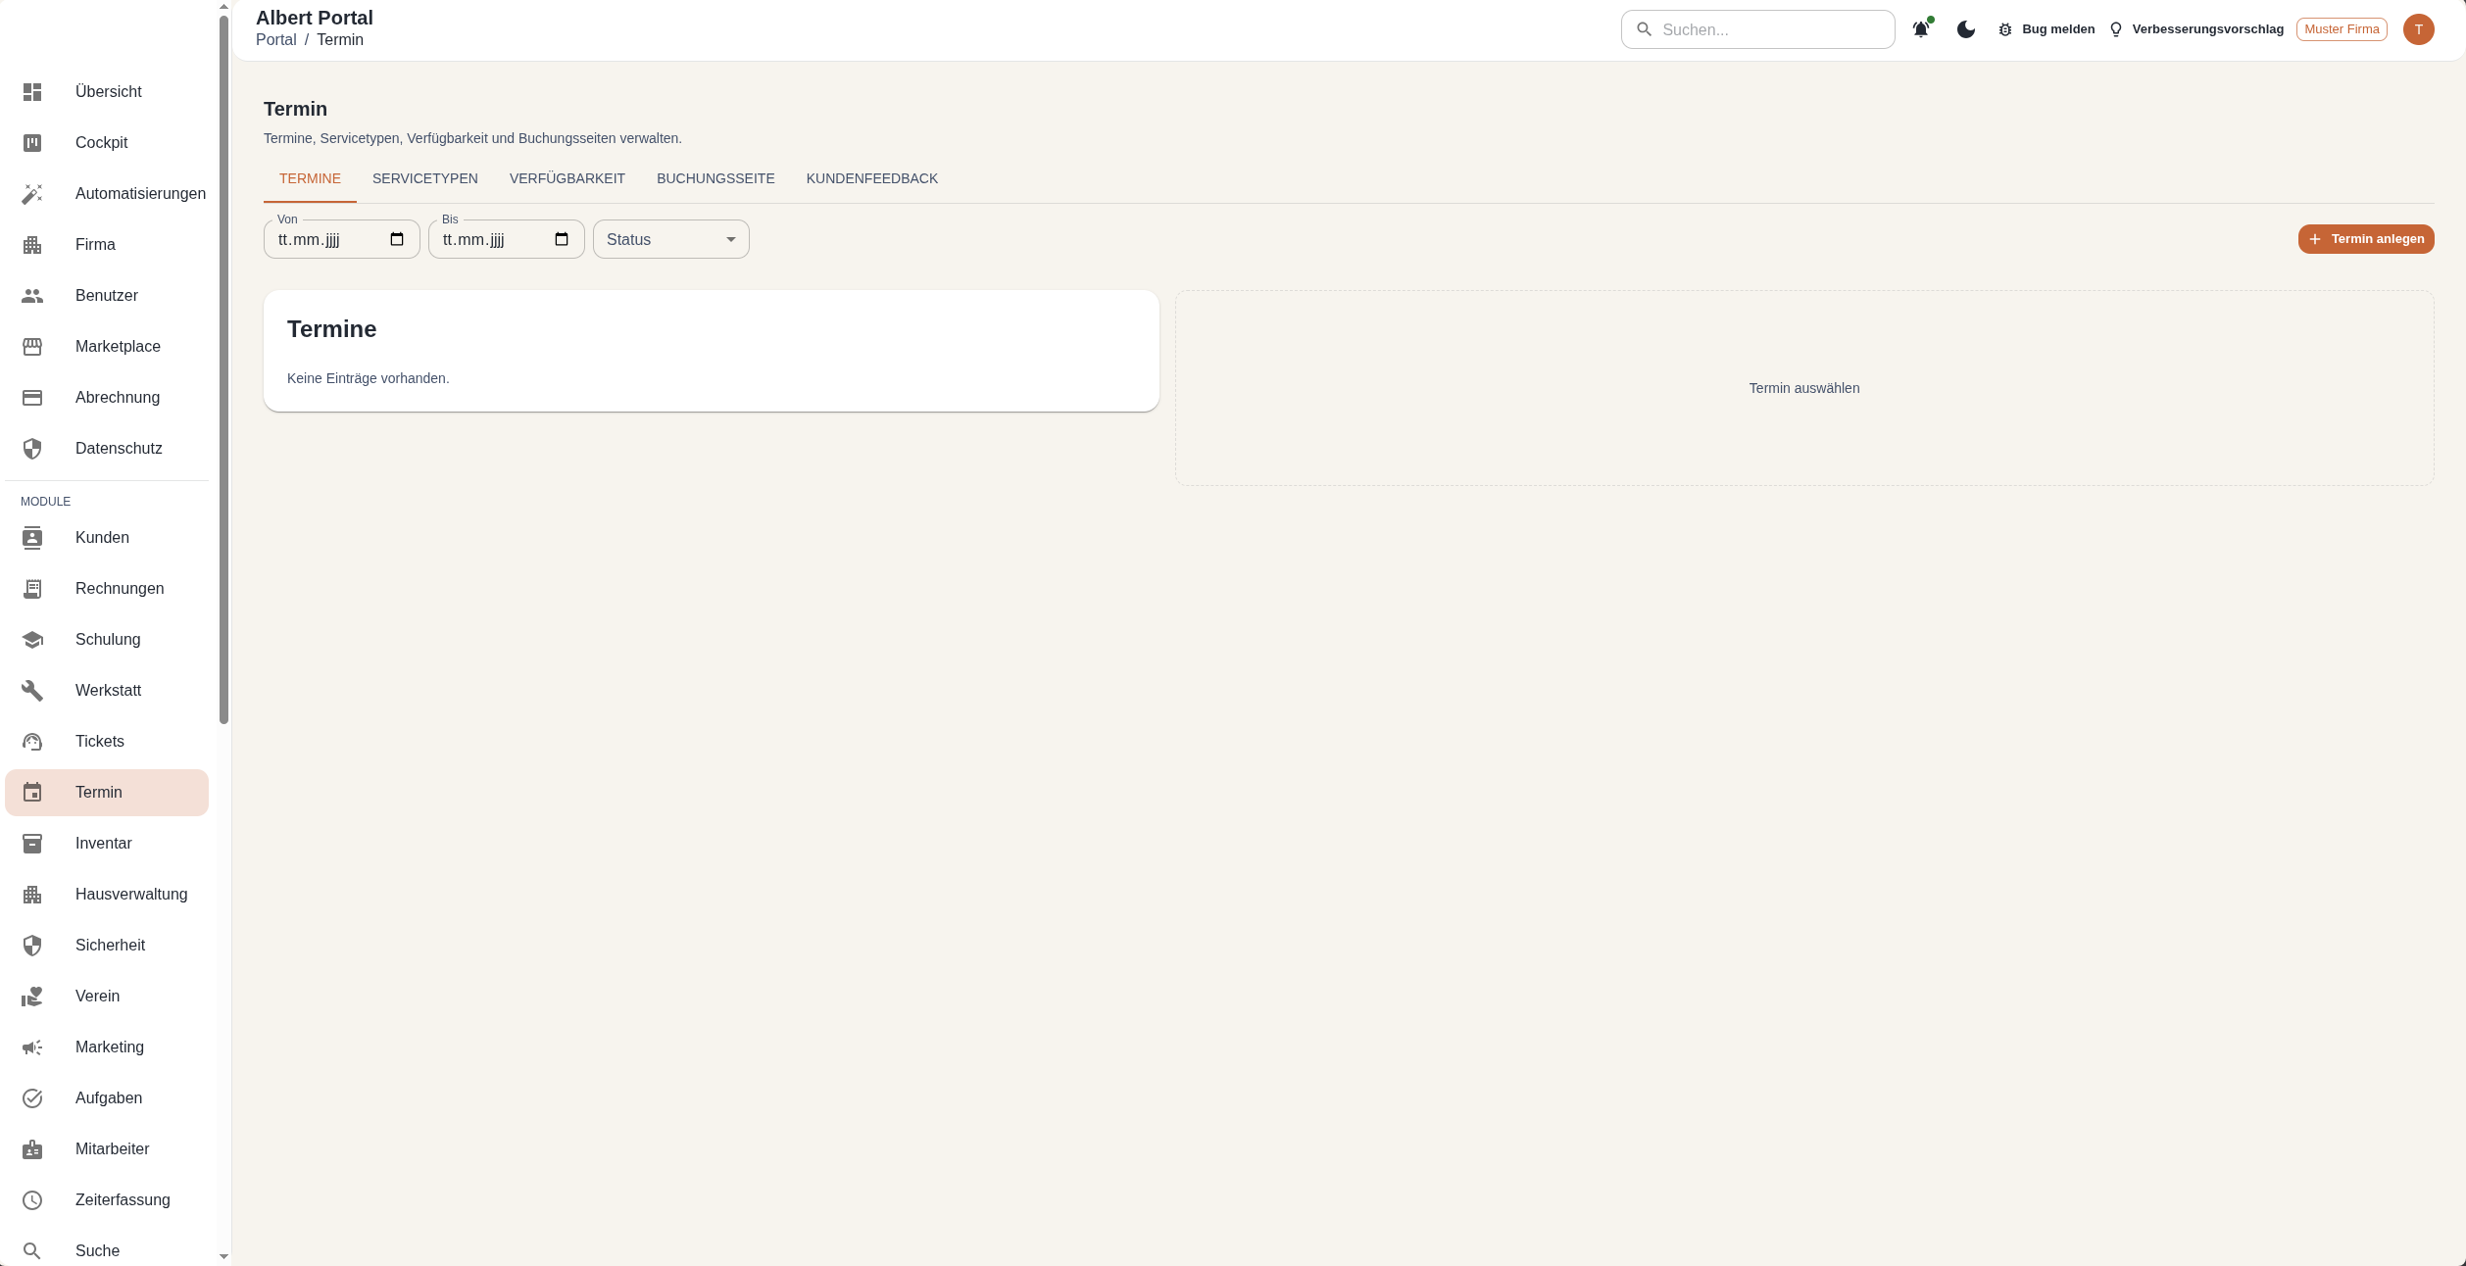This screenshot has height=1266, width=2466.
Task: Click the 'Termin auswählen' placeholder text
Action: pos(1804,388)
